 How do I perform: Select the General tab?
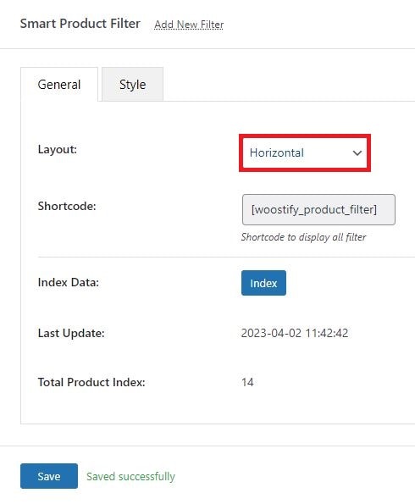[x=59, y=84]
